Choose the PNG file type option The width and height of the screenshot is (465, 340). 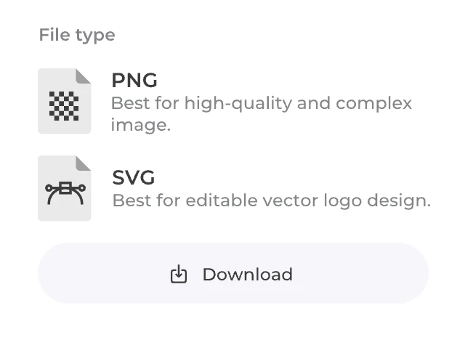232,102
